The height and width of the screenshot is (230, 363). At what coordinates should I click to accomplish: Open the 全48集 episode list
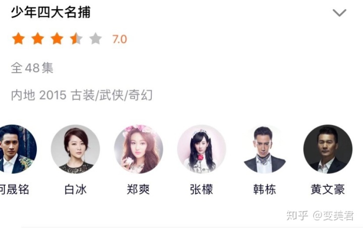(x=32, y=68)
